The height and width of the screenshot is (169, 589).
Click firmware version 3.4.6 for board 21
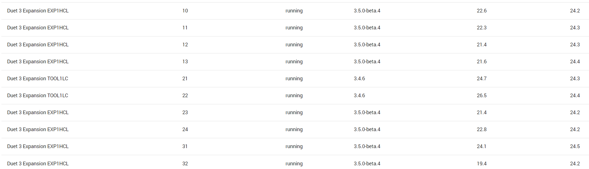point(359,79)
